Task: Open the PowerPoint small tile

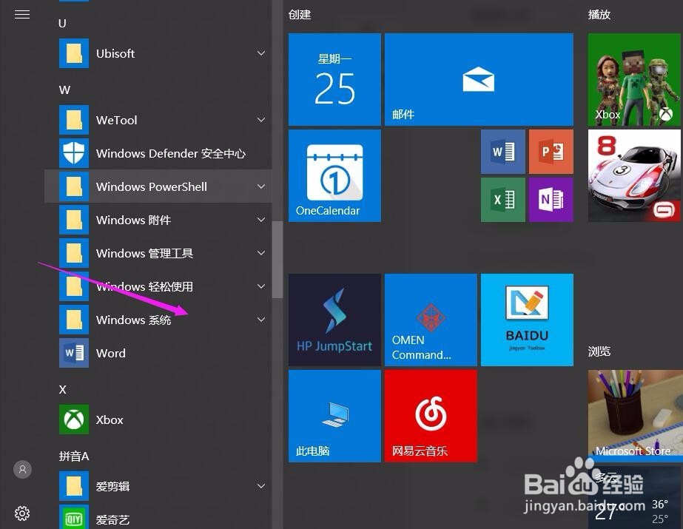Action: pos(551,152)
